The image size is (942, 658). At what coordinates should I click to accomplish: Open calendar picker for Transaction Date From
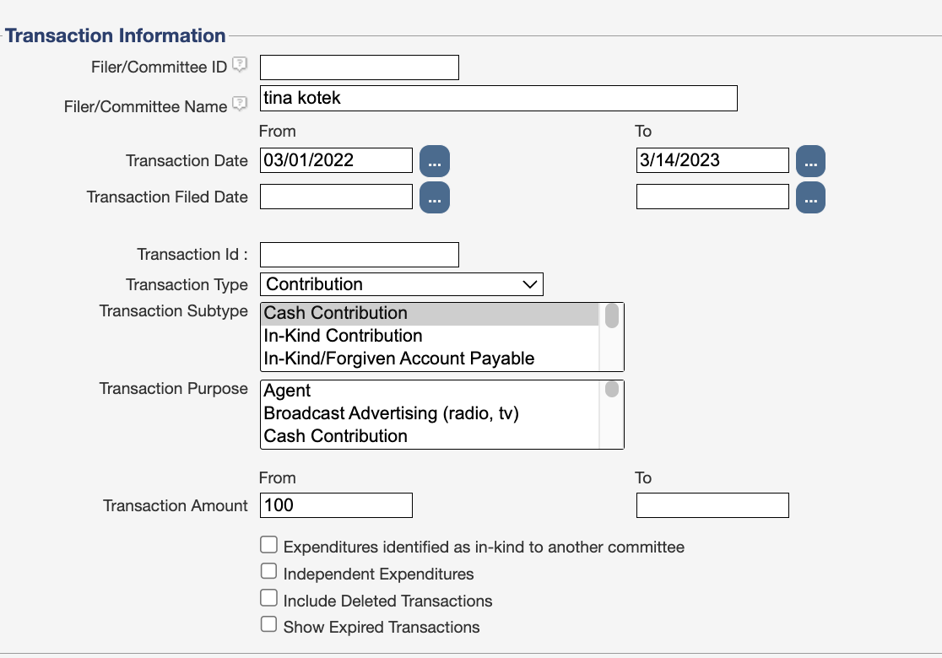coord(435,161)
